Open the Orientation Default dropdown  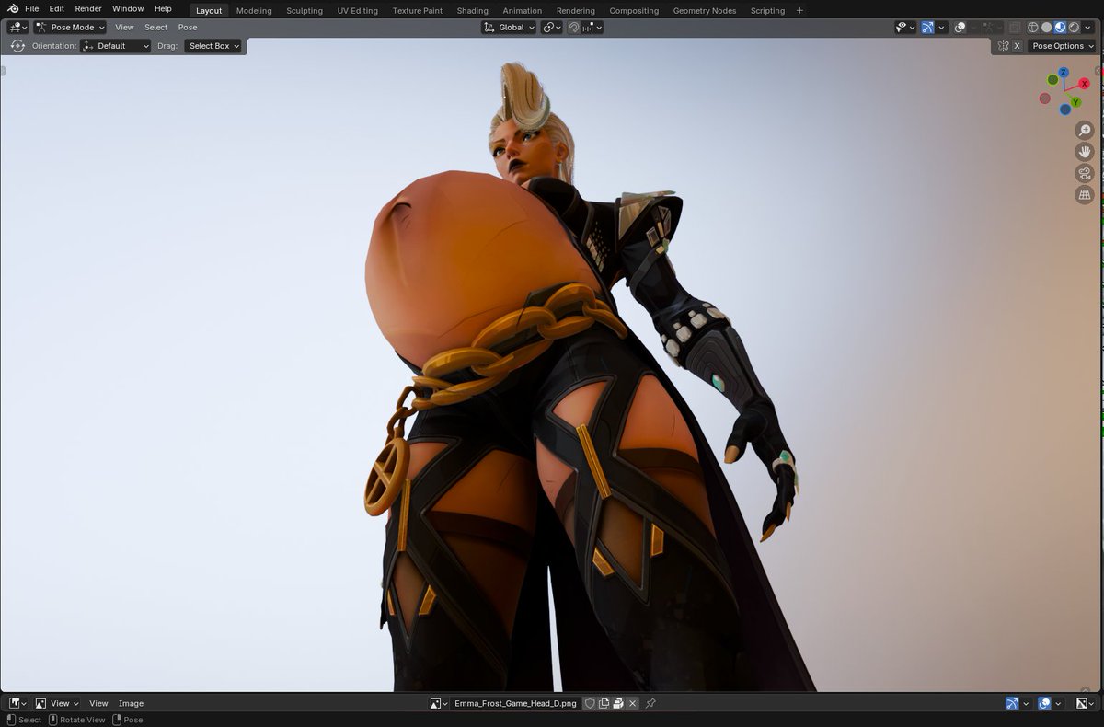(x=116, y=46)
